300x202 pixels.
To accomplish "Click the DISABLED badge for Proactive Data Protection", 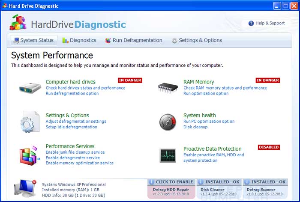I will [x=269, y=147].
